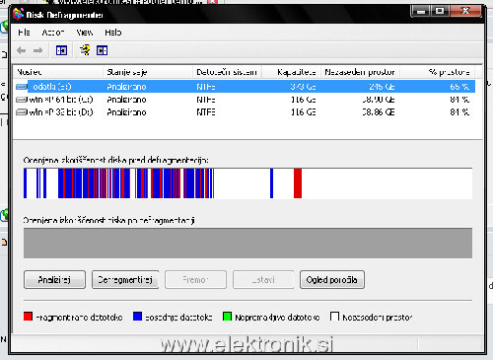Open the View menu

point(85,33)
